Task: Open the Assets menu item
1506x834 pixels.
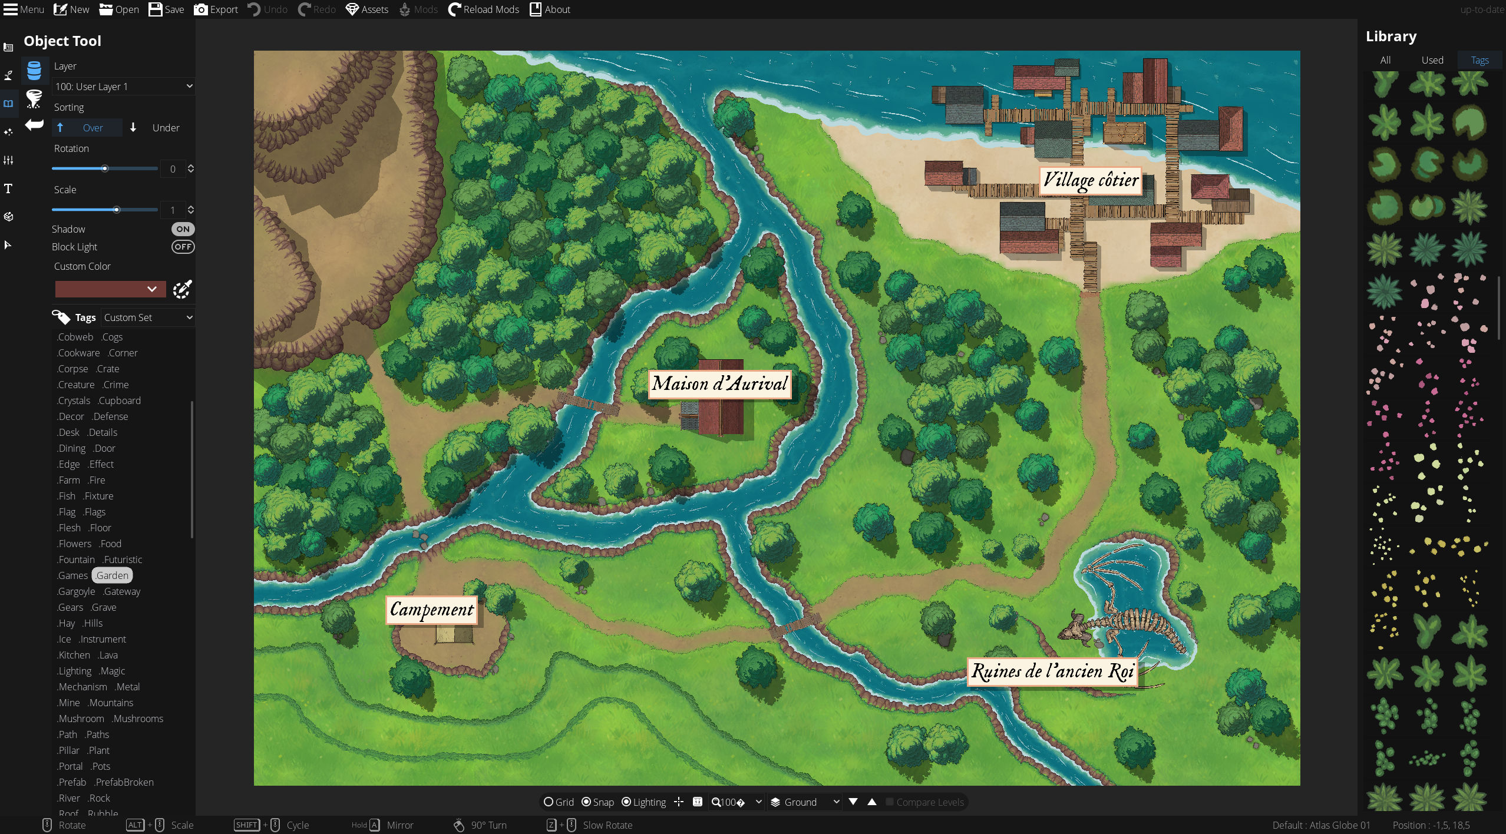Action: point(366,9)
